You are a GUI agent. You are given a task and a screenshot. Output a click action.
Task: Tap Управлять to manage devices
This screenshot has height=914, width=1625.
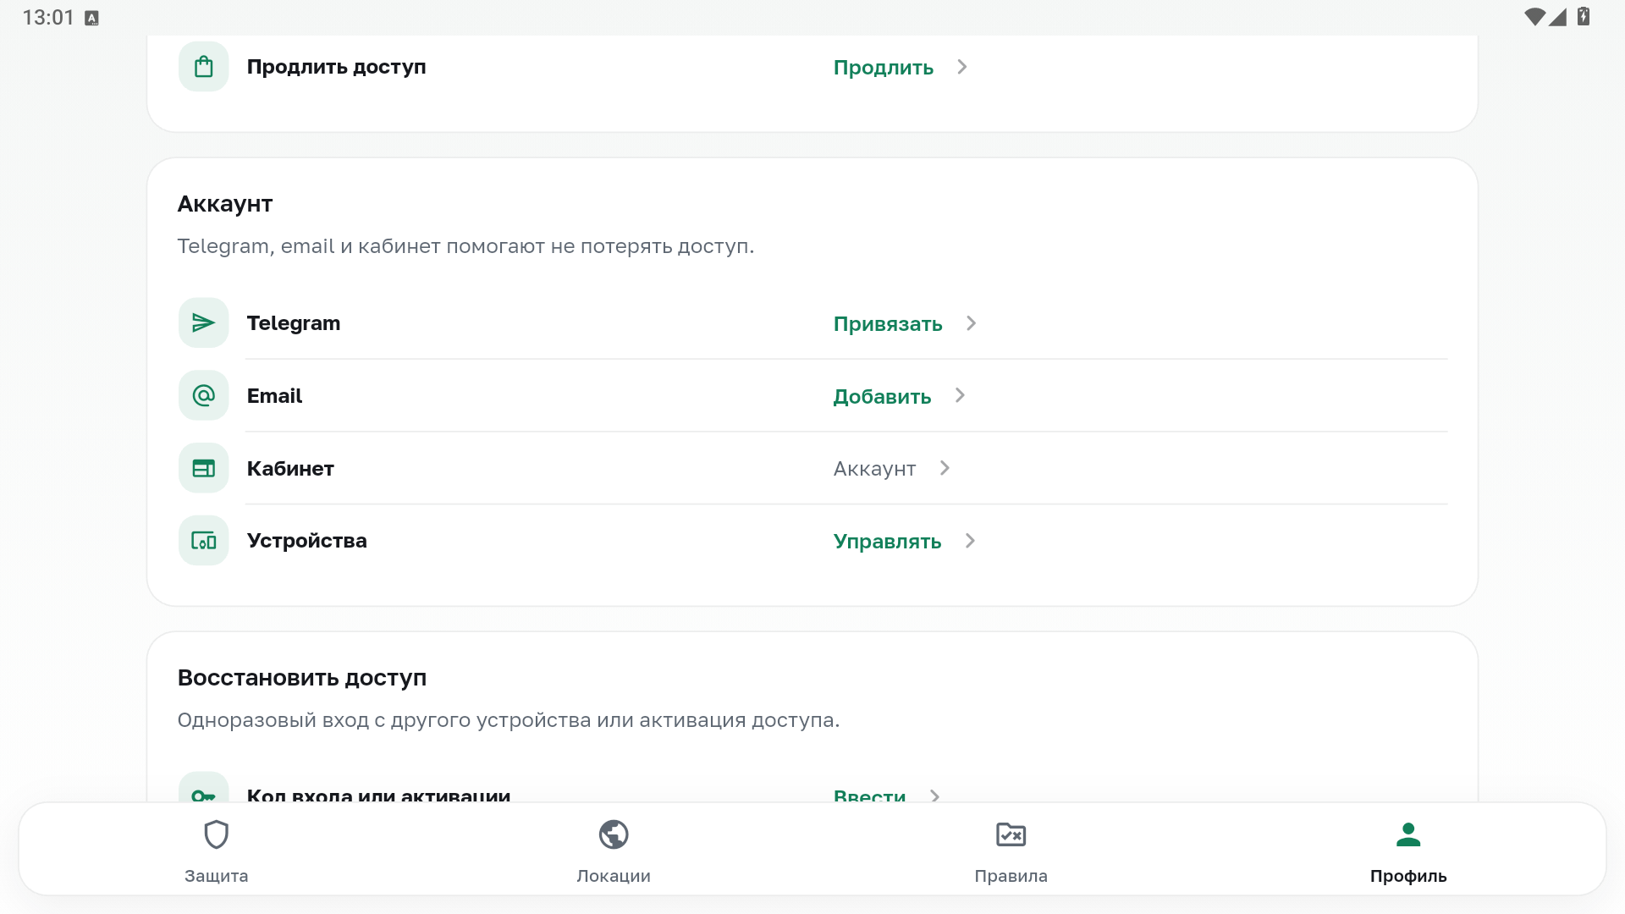tap(887, 542)
